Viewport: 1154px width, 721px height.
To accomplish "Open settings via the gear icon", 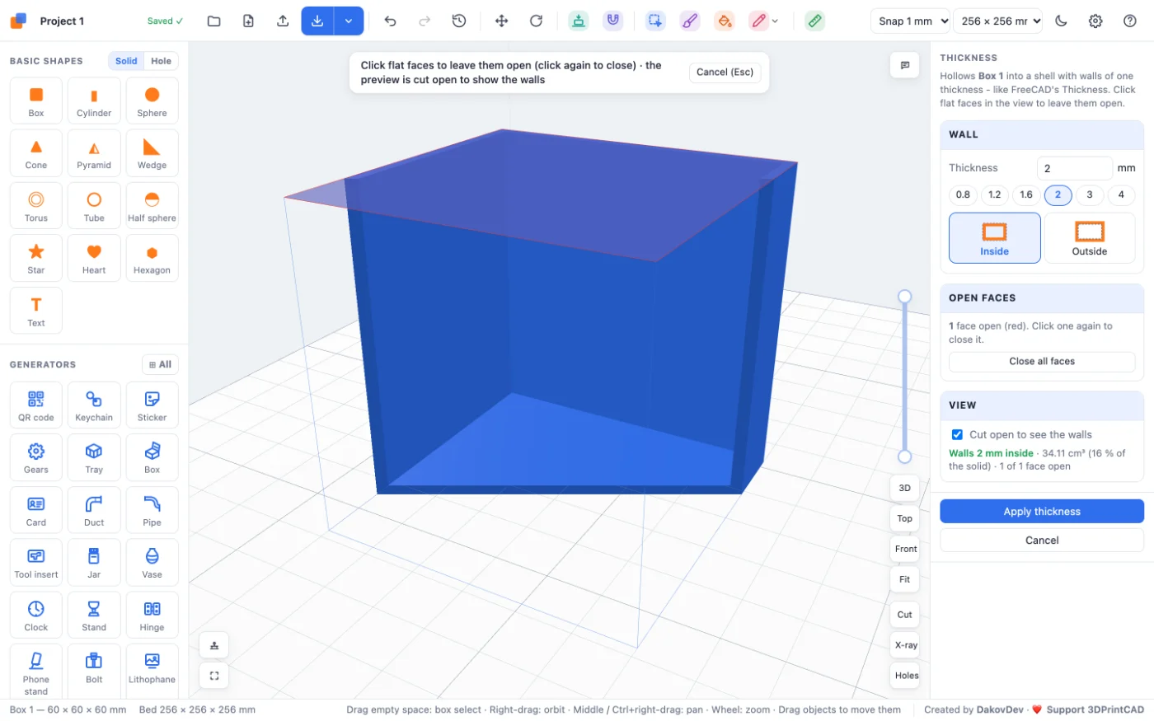I will tap(1095, 21).
